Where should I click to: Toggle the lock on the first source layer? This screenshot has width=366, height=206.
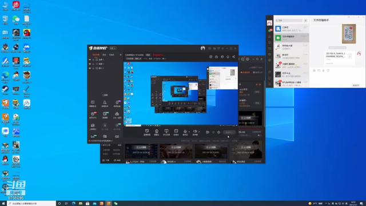coord(93,60)
